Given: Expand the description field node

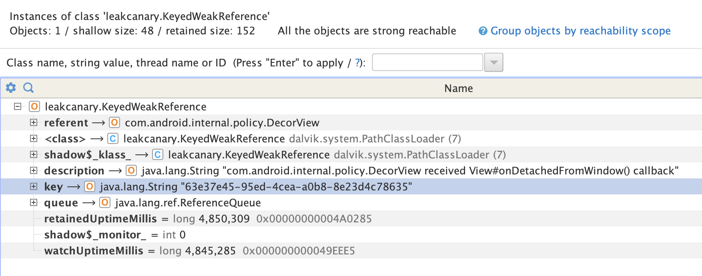Looking at the screenshot, I should (34, 170).
